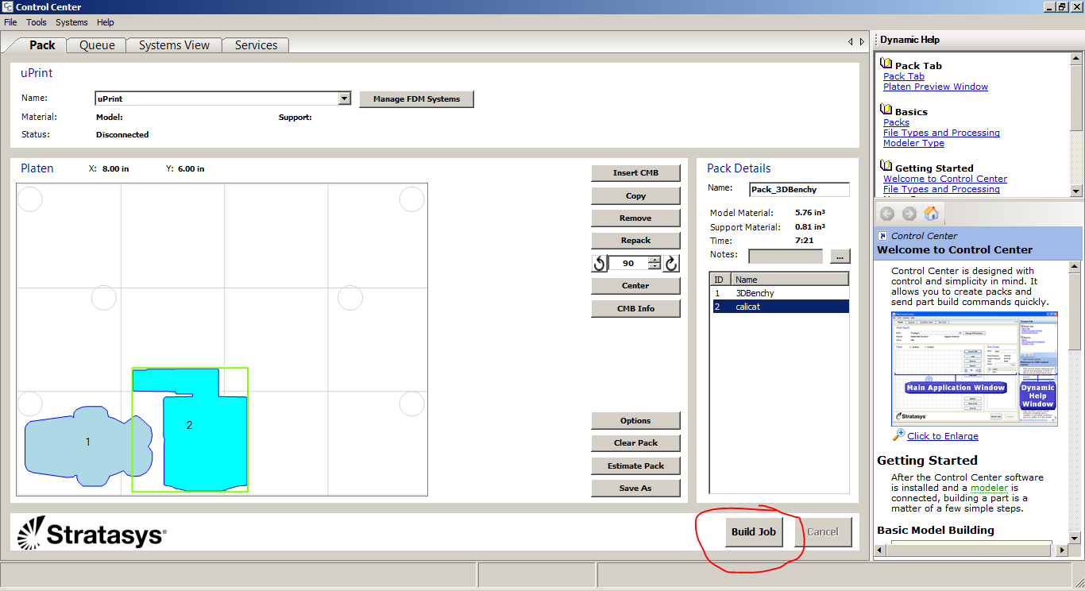Click Manage FDM Systems button
Screen dimensions: 1085x591
[417, 98]
